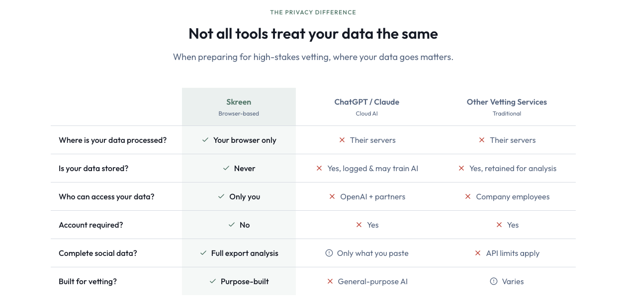Click the red X beside "General-purpose AI"

[x=330, y=282]
